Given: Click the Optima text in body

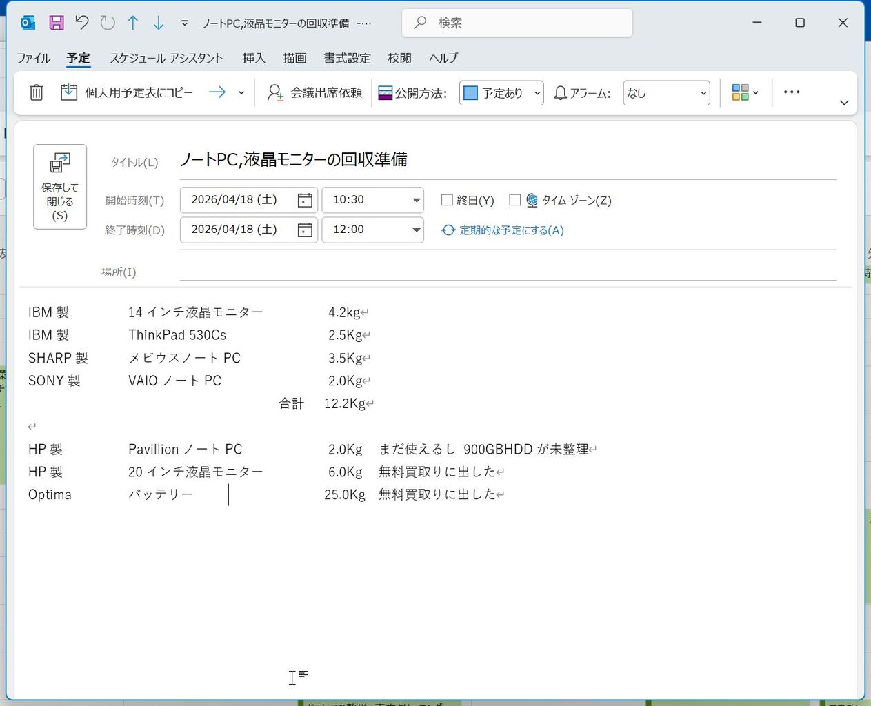Looking at the screenshot, I should [x=50, y=495].
